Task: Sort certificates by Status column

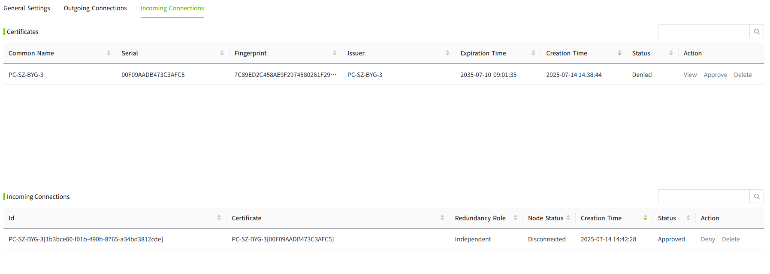Action: (x=671, y=53)
